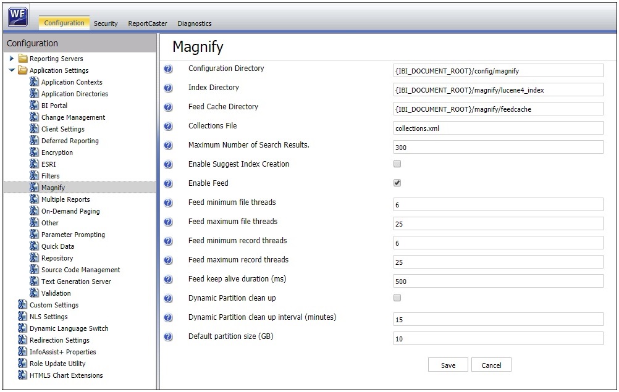Image resolution: width=619 pixels, height=392 pixels.
Task: Open Source Code Management settings
Action: point(80,270)
